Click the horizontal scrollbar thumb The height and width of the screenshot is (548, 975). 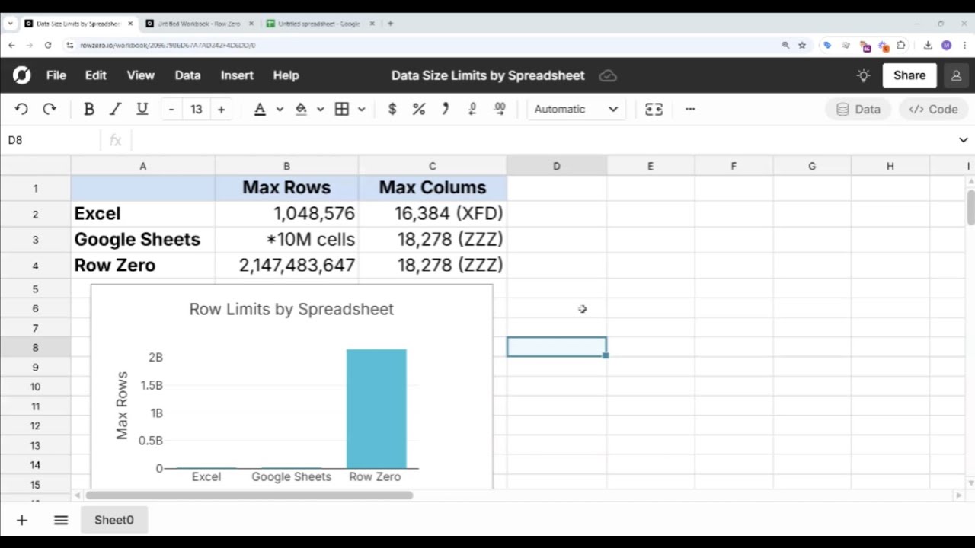[249, 495]
